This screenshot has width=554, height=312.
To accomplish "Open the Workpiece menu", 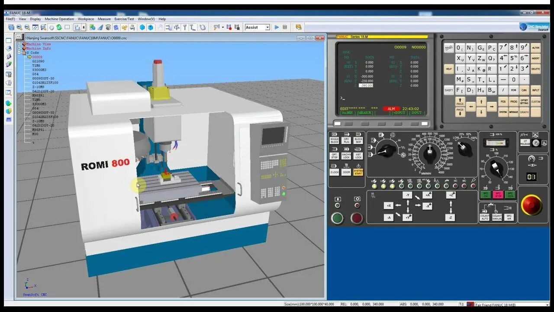I will tap(86, 19).
